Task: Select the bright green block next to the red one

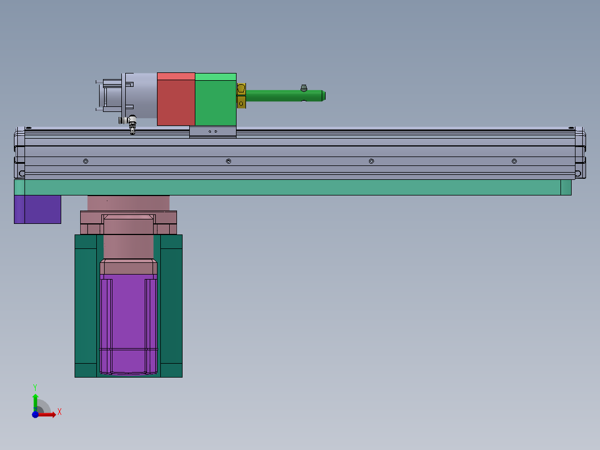Action: pyautogui.click(x=215, y=99)
